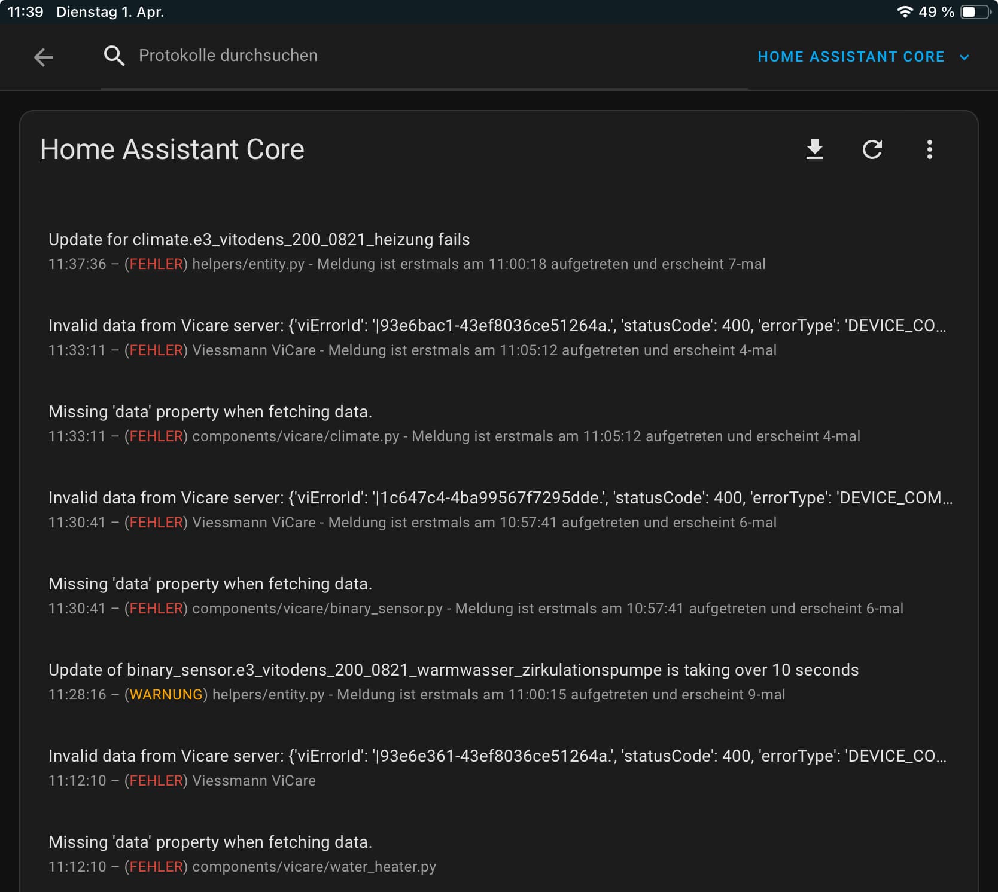Open 'Missing data property' entry from water_heater.py
The width and height of the screenshot is (998, 892).
coord(499,854)
